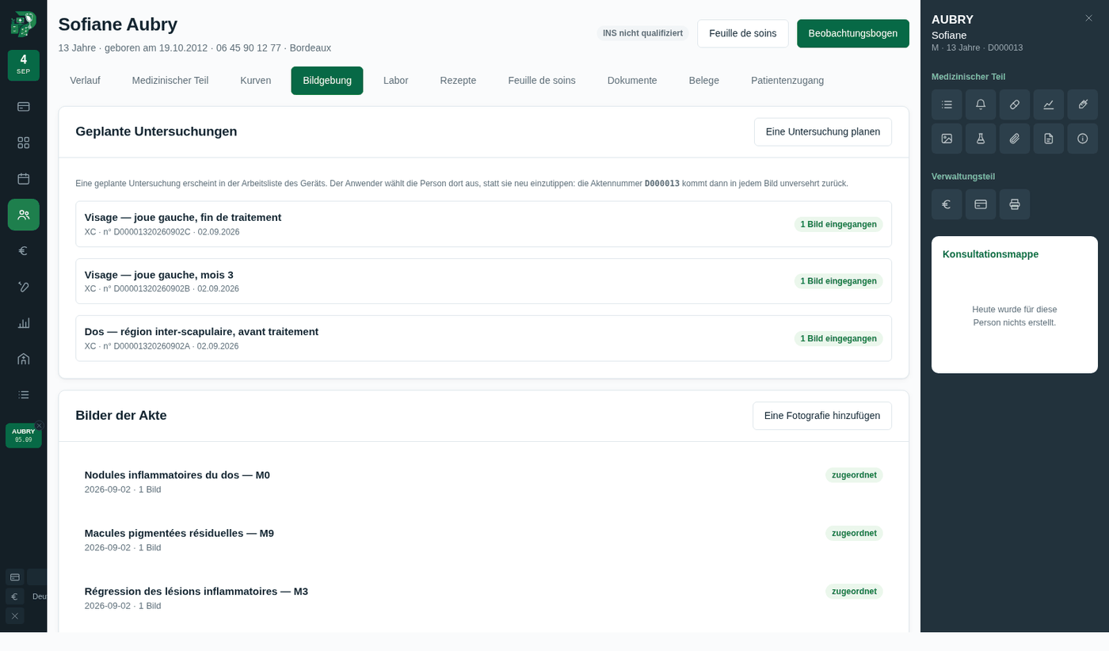
Task: Close the AUBRY patient chip in sidebar
Action: point(39,425)
